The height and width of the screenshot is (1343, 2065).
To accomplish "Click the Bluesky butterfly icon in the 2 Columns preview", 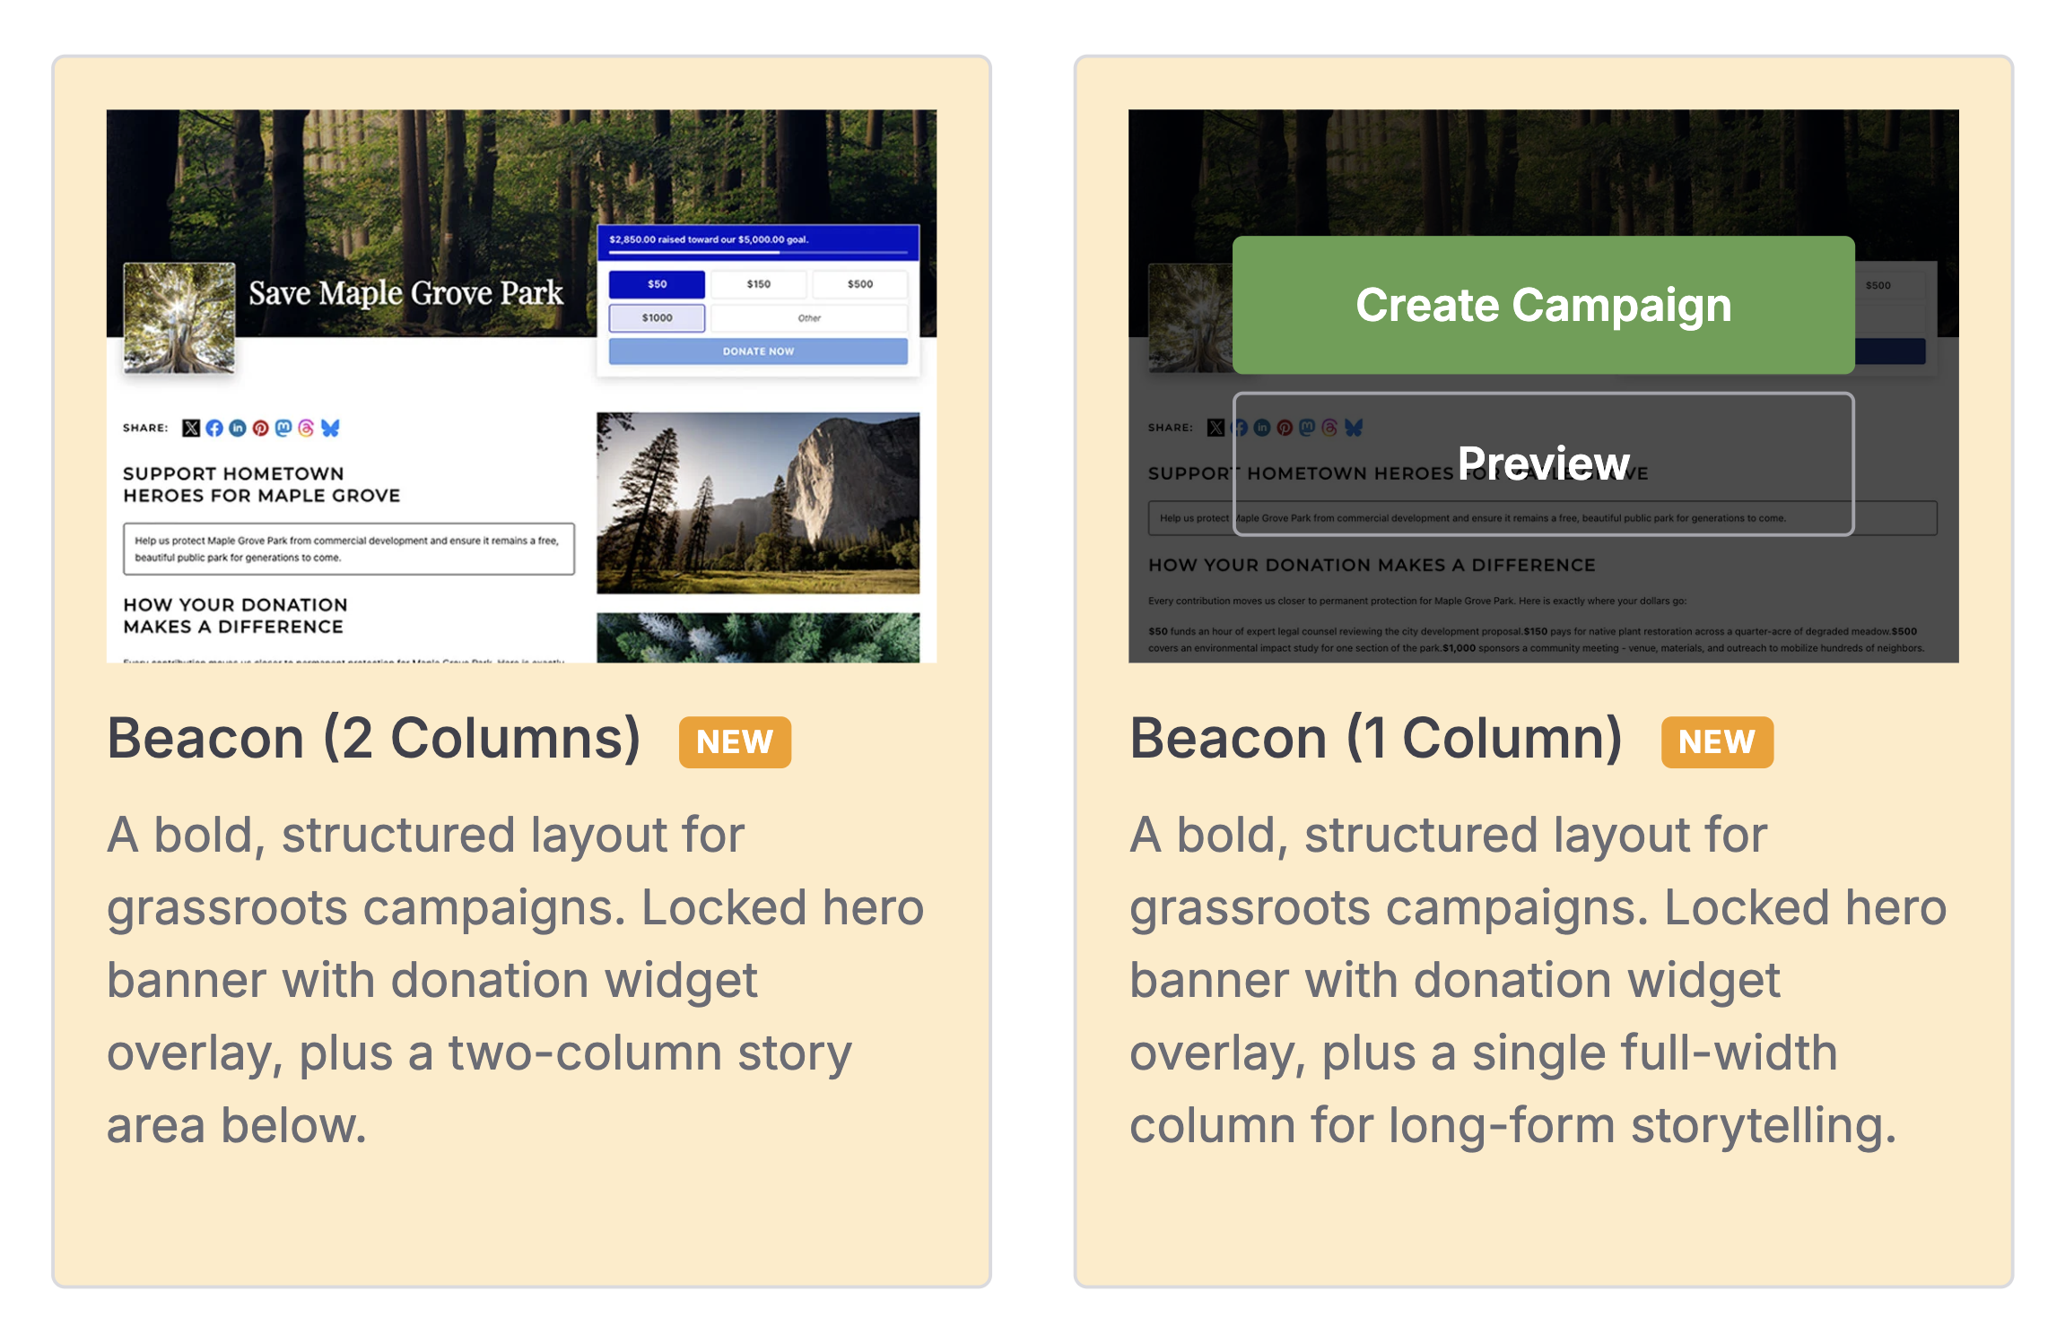I will [x=330, y=428].
